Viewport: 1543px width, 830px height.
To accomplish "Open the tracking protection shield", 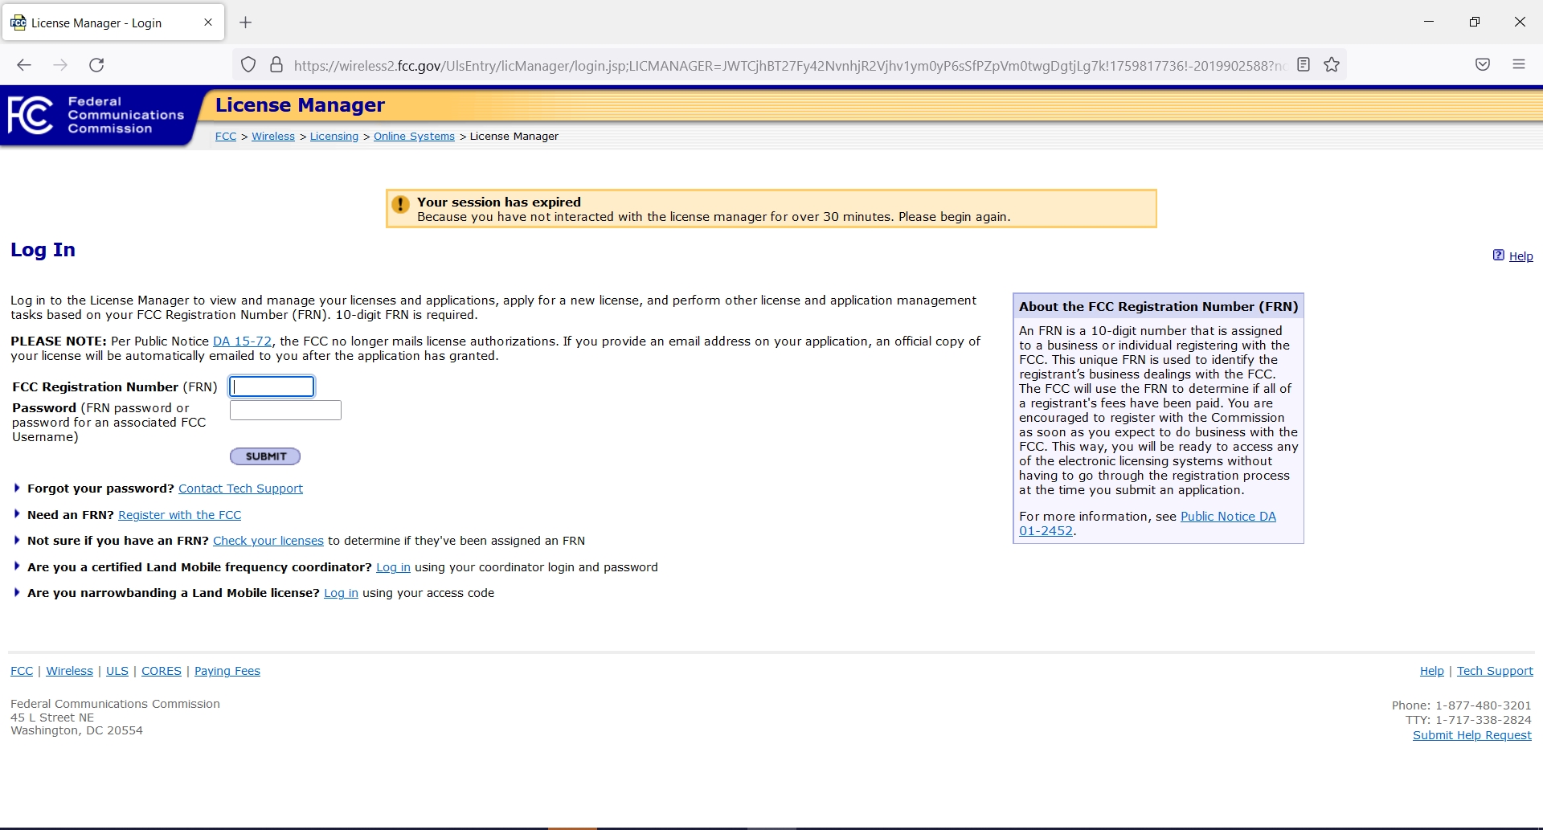I will coord(248,65).
